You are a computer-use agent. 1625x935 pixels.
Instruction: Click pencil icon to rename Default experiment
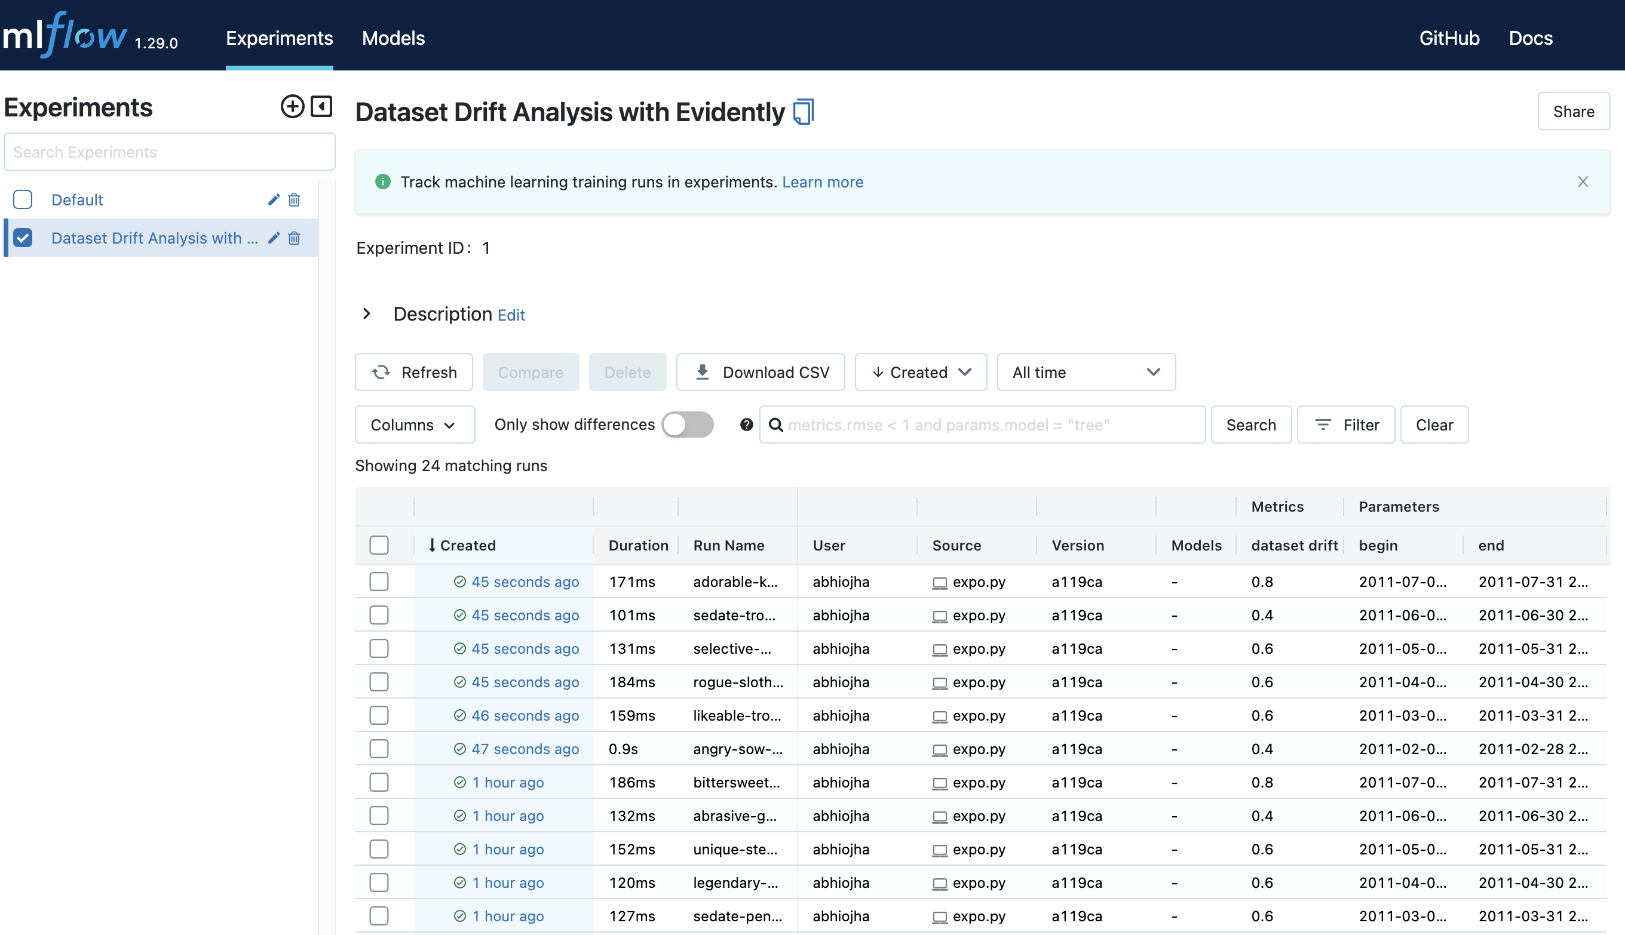[274, 199]
